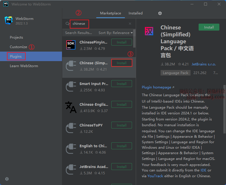Select the Smart Input Pr... plugin title

point(94,84)
